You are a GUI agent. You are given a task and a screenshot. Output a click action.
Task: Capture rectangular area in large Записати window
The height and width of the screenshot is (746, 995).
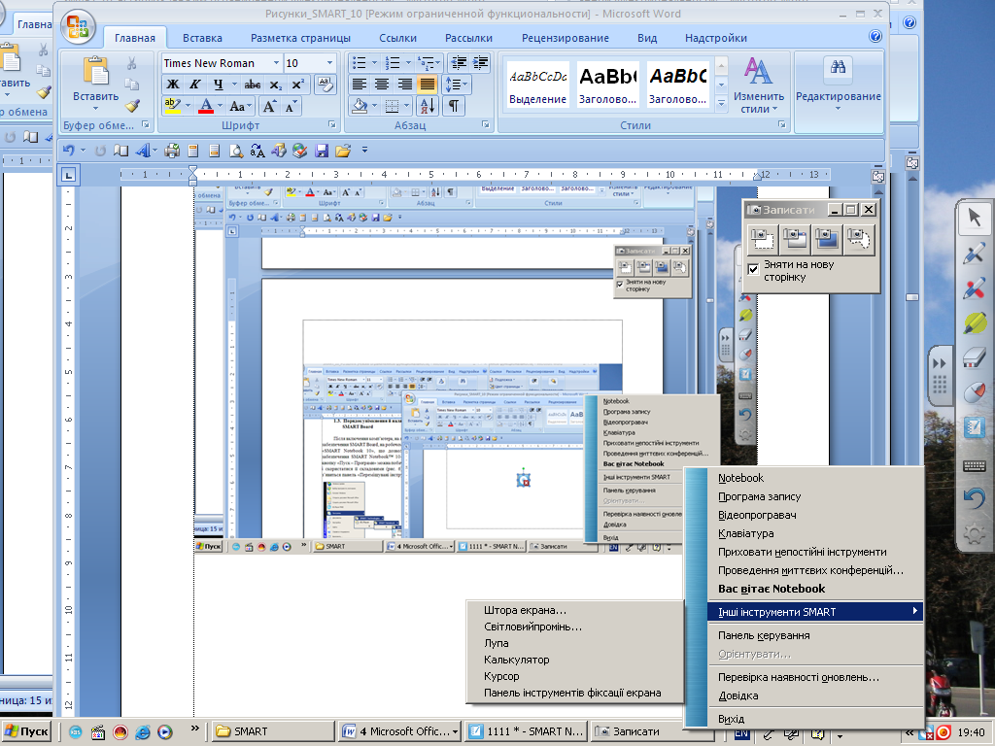(x=762, y=239)
